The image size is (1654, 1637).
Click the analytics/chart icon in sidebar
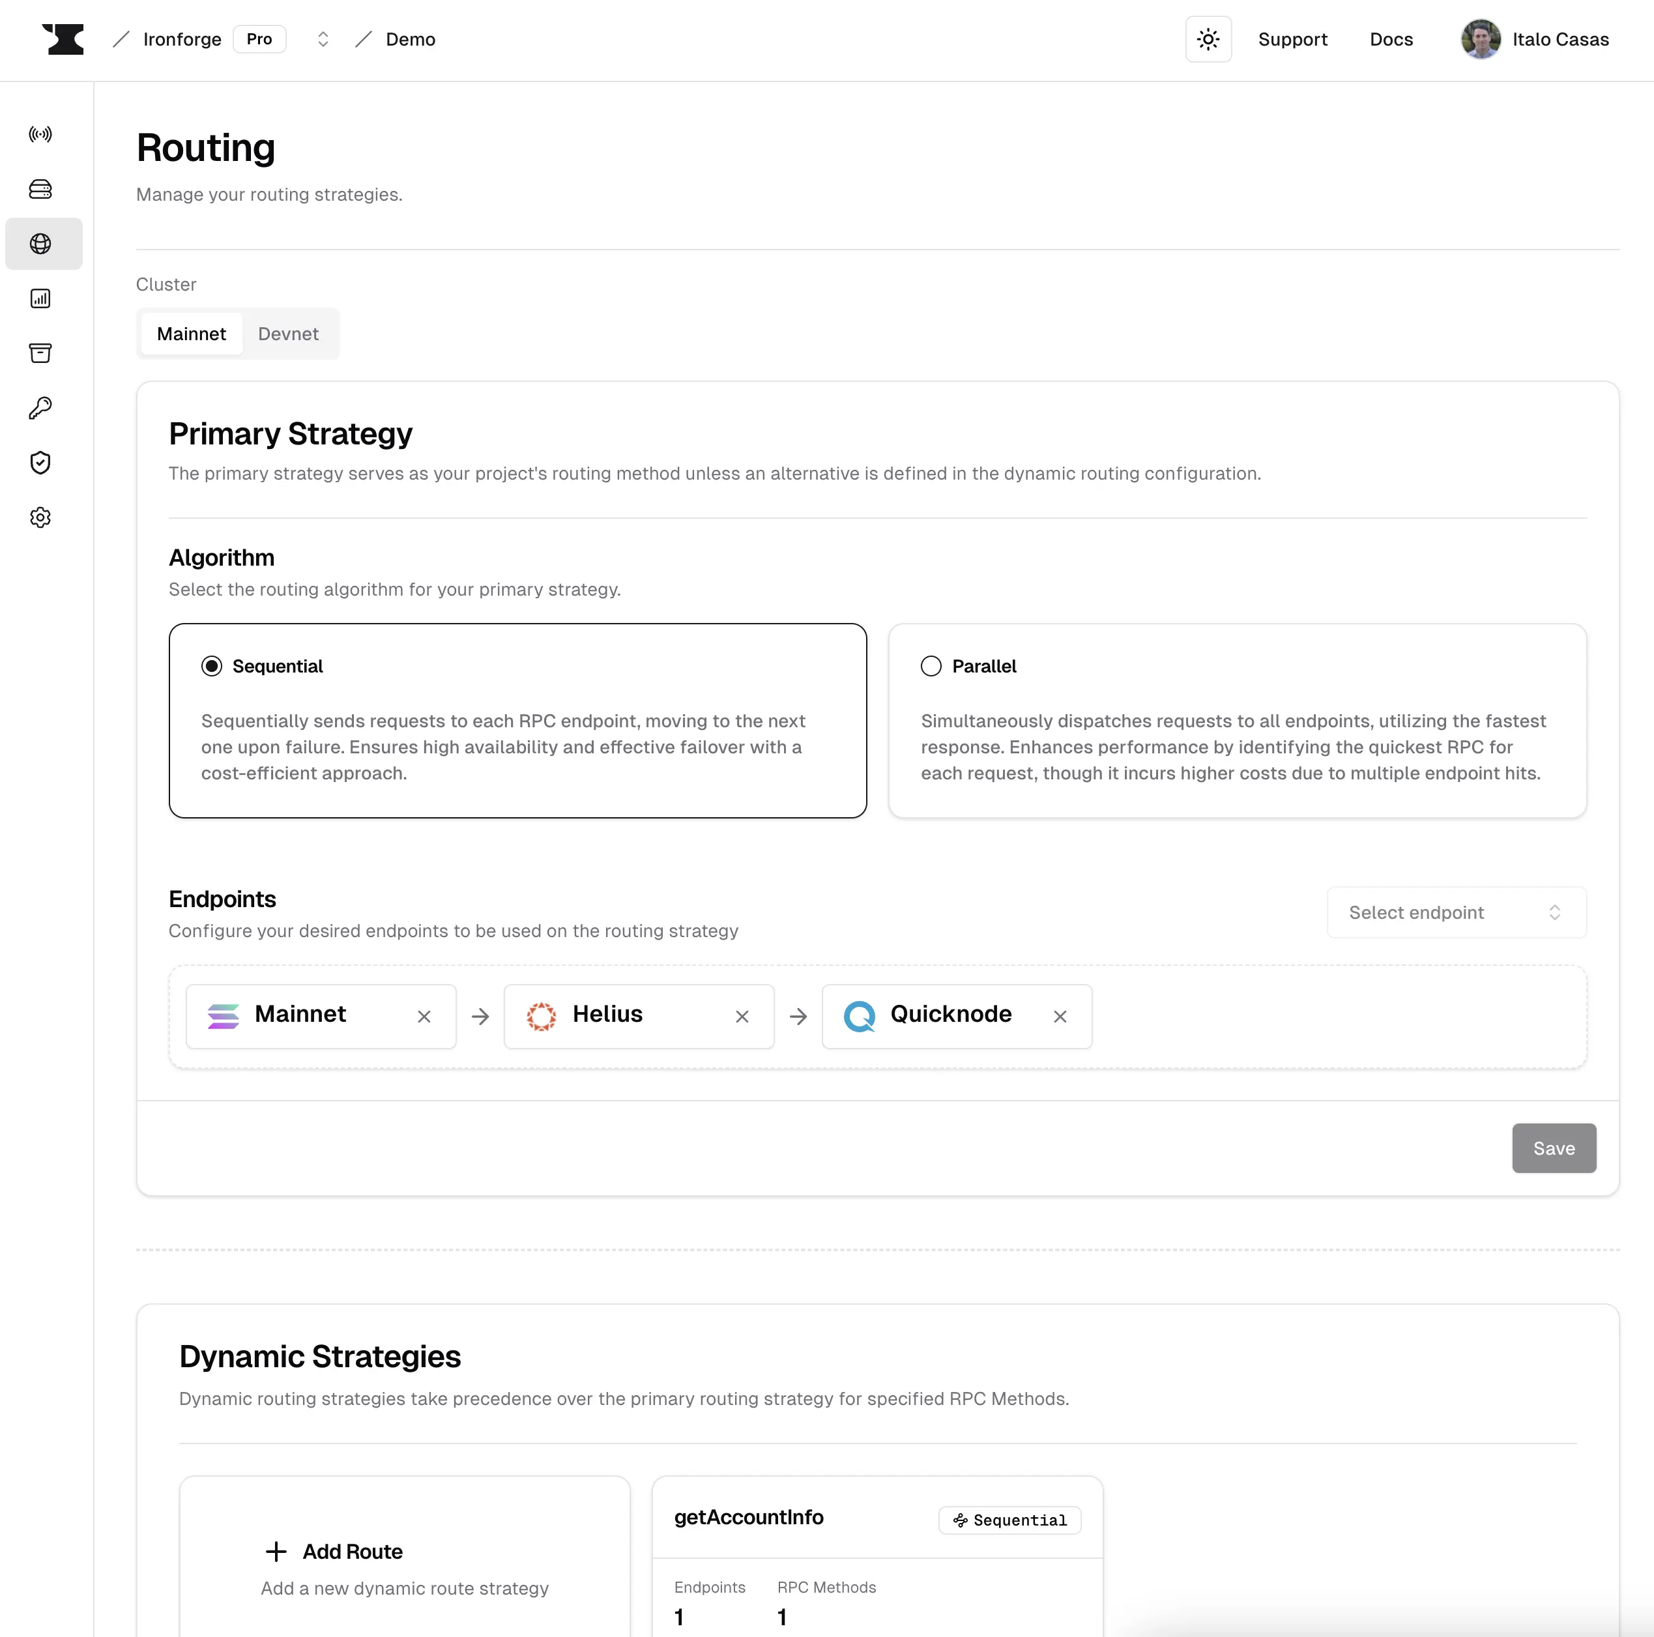42,298
